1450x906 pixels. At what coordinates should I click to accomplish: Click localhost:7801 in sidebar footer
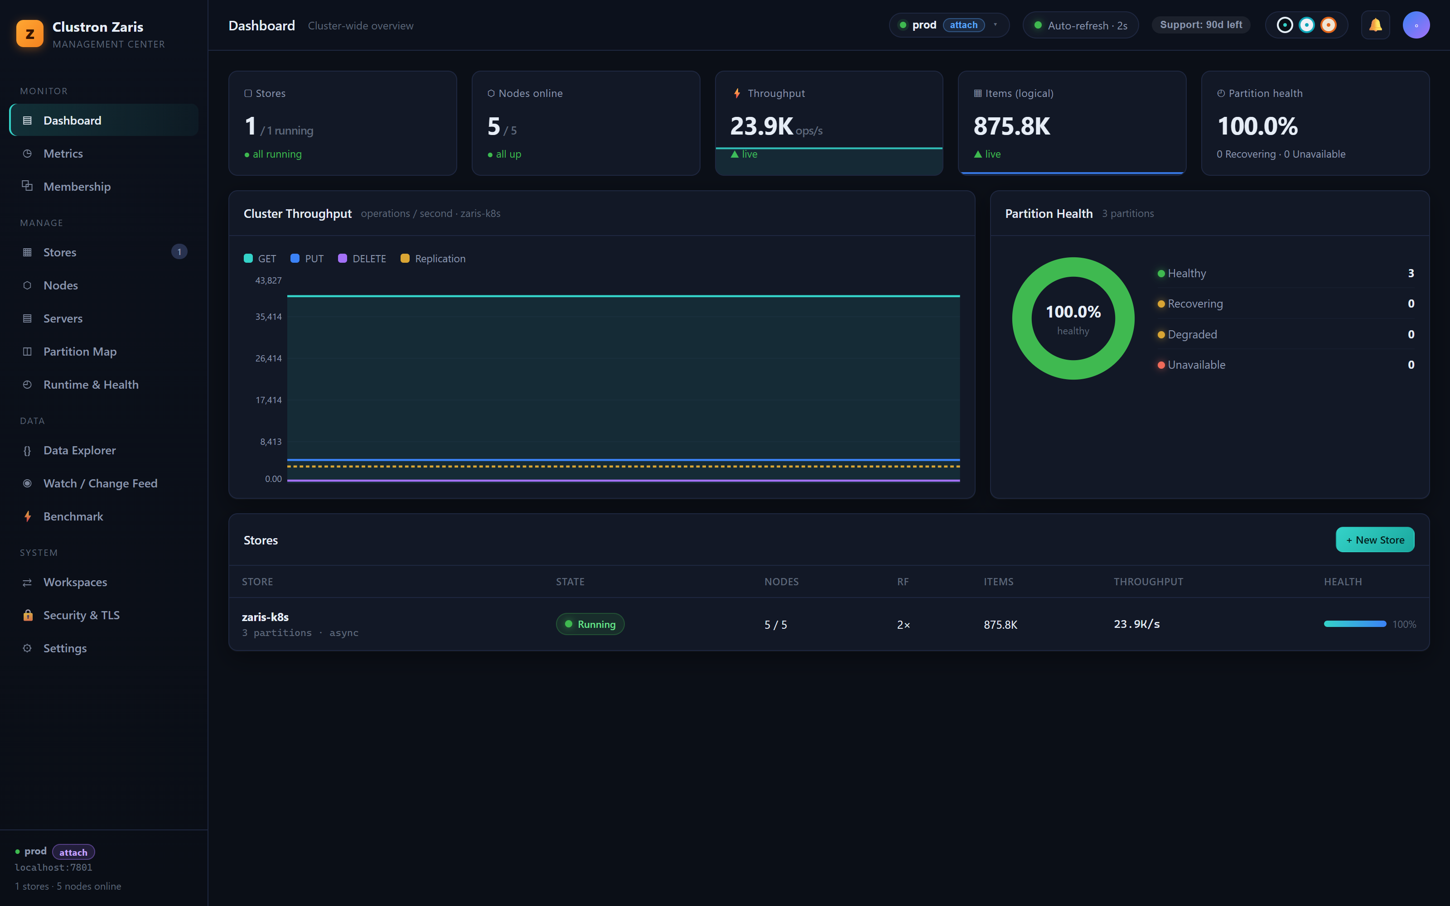(53, 867)
